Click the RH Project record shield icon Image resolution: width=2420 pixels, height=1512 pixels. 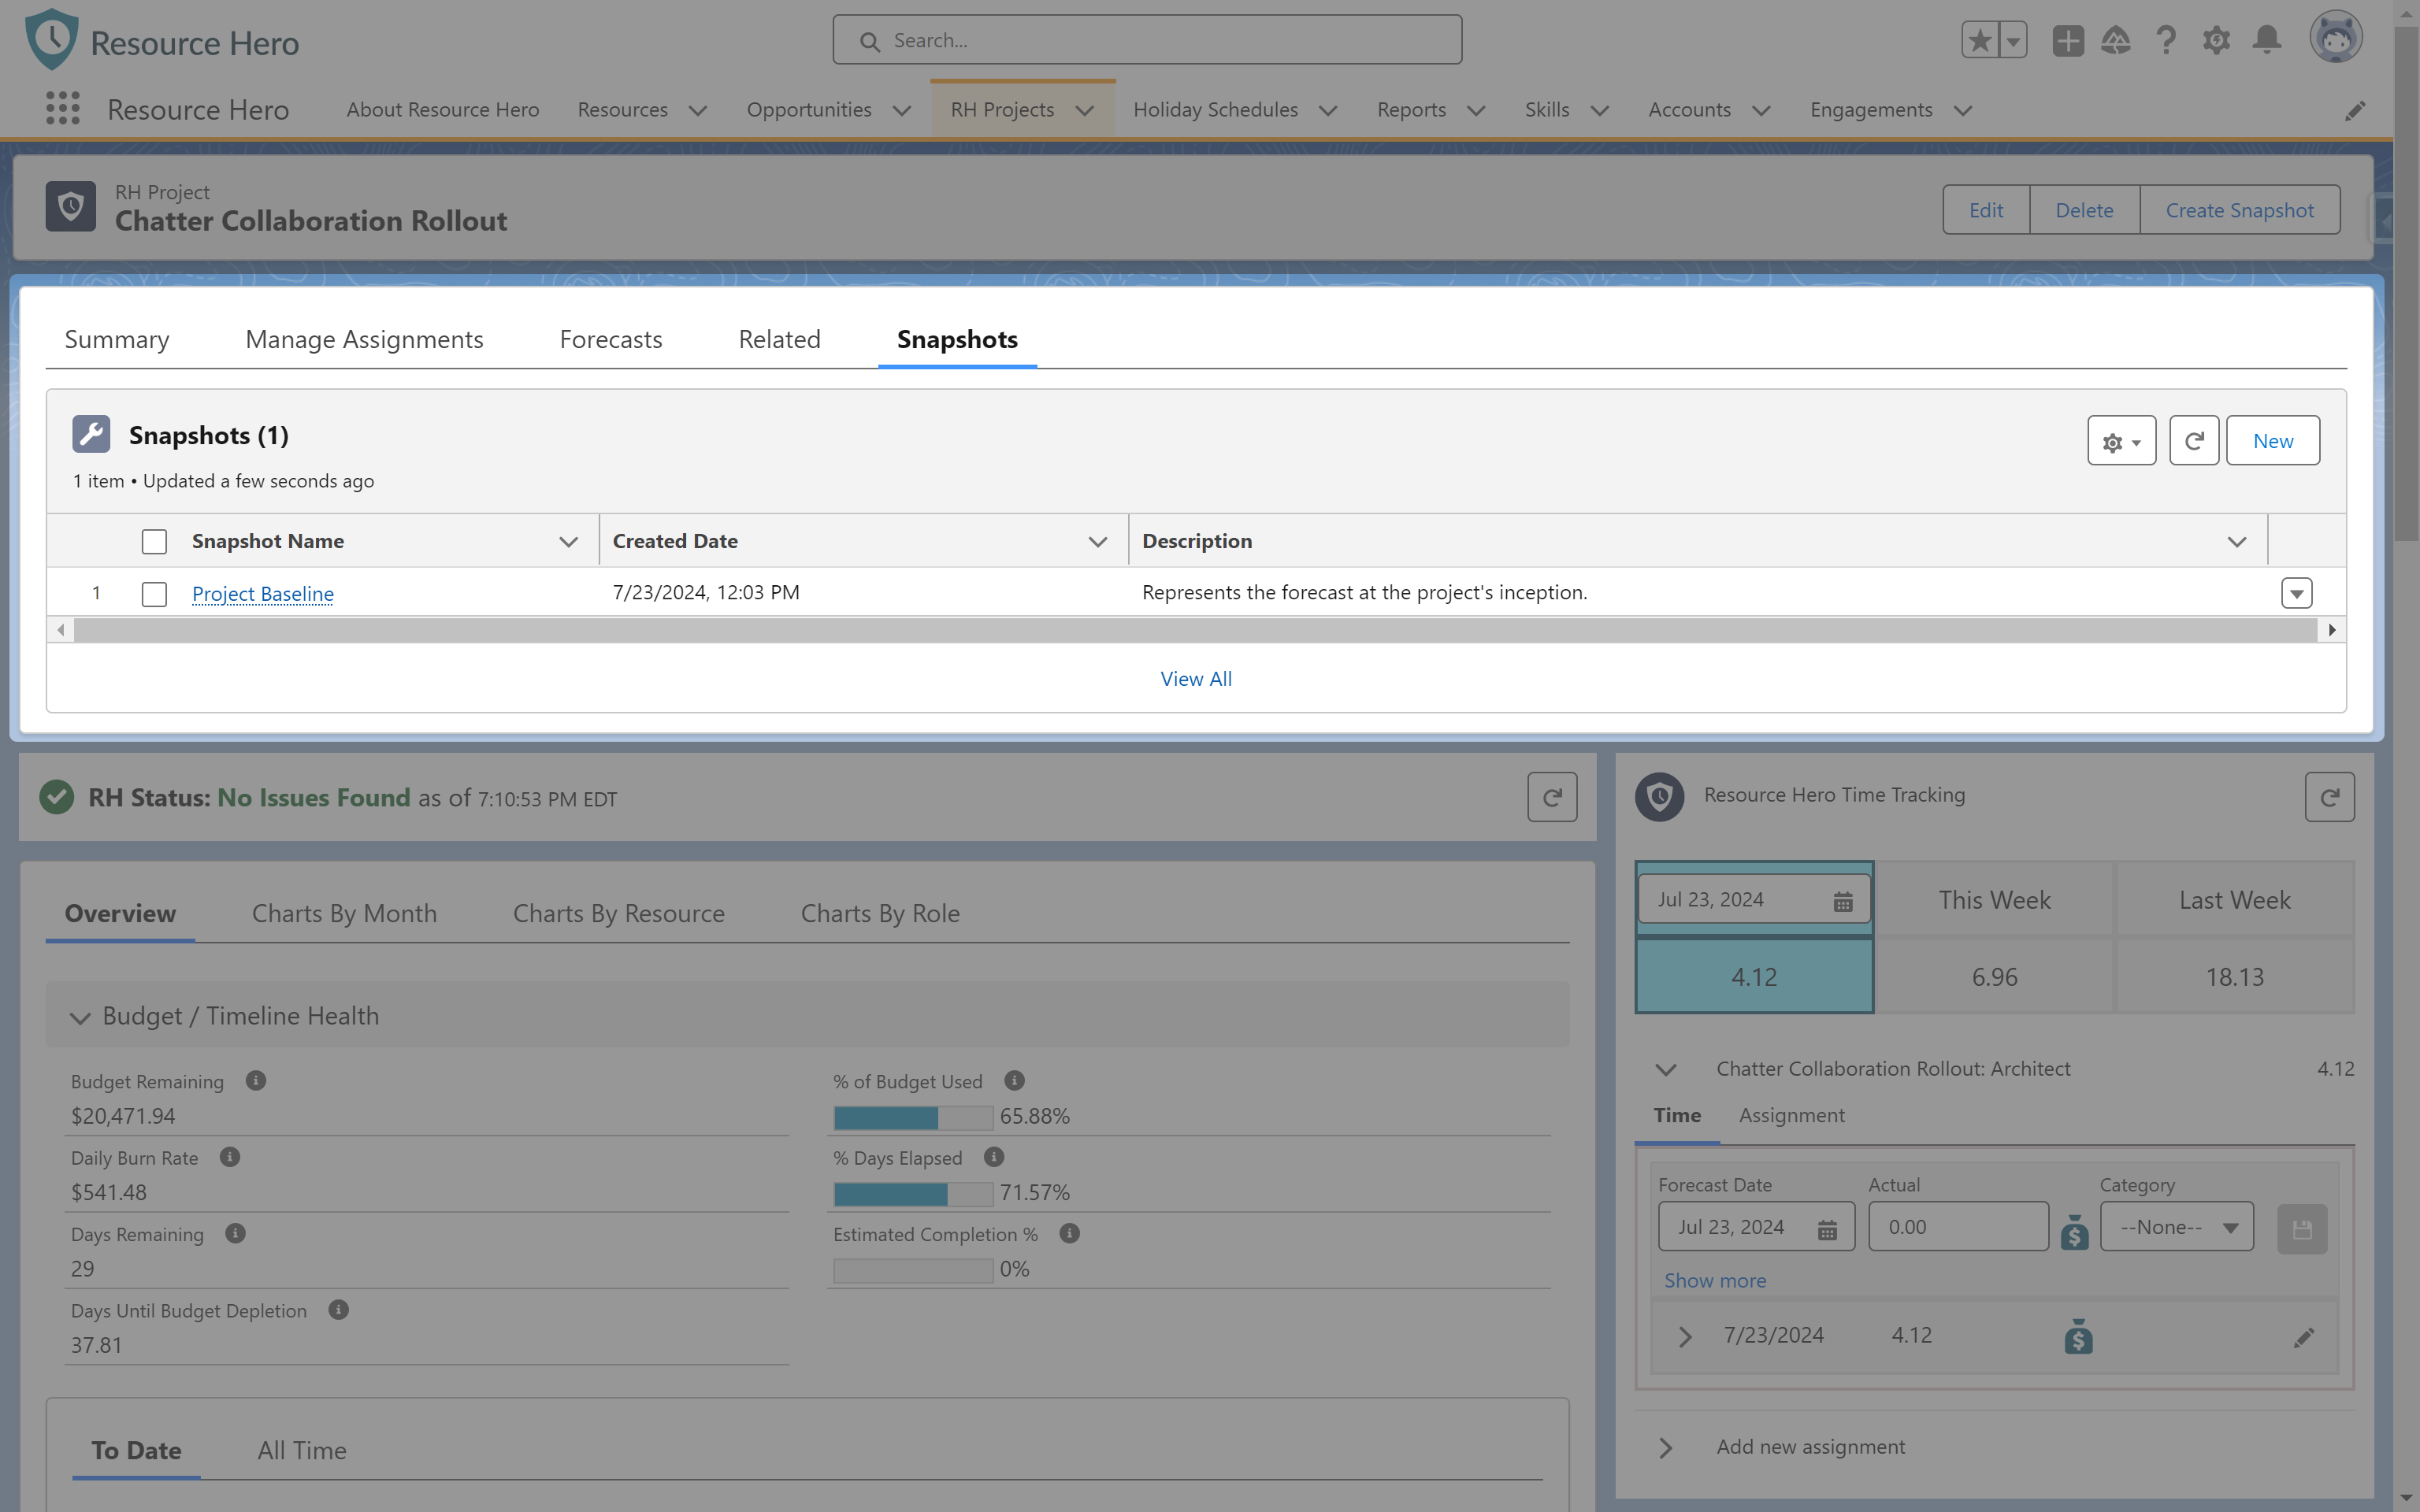coord(71,206)
